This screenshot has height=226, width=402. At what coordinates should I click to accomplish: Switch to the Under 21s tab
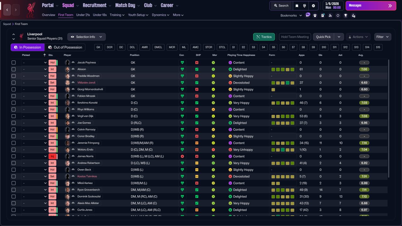click(x=83, y=15)
